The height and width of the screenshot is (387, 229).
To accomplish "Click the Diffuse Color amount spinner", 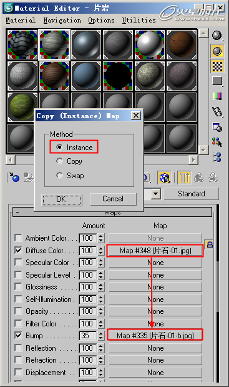I will click(x=100, y=251).
